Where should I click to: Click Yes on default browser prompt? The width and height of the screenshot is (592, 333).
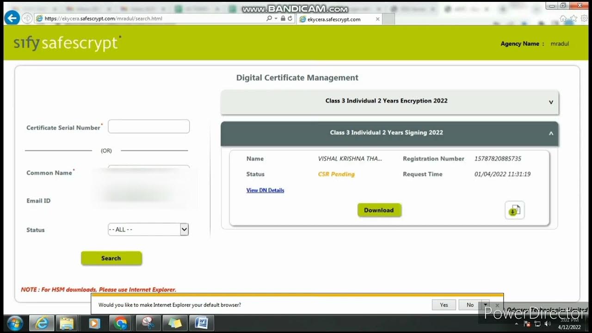pyautogui.click(x=444, y=305)
